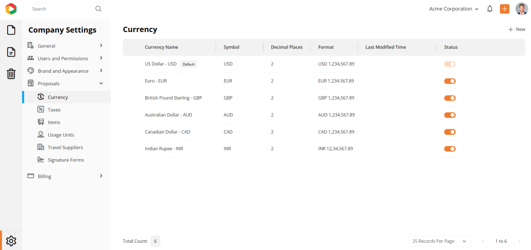The image size is (531, 250).
Task: Open the trash bin in left rail
Action: click(x=11, y=73)
